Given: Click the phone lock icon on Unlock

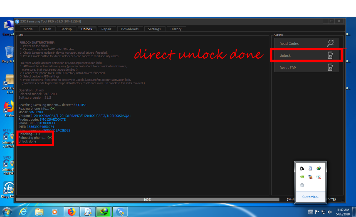Looking at the screenshot, I should (x=330, y=55).
